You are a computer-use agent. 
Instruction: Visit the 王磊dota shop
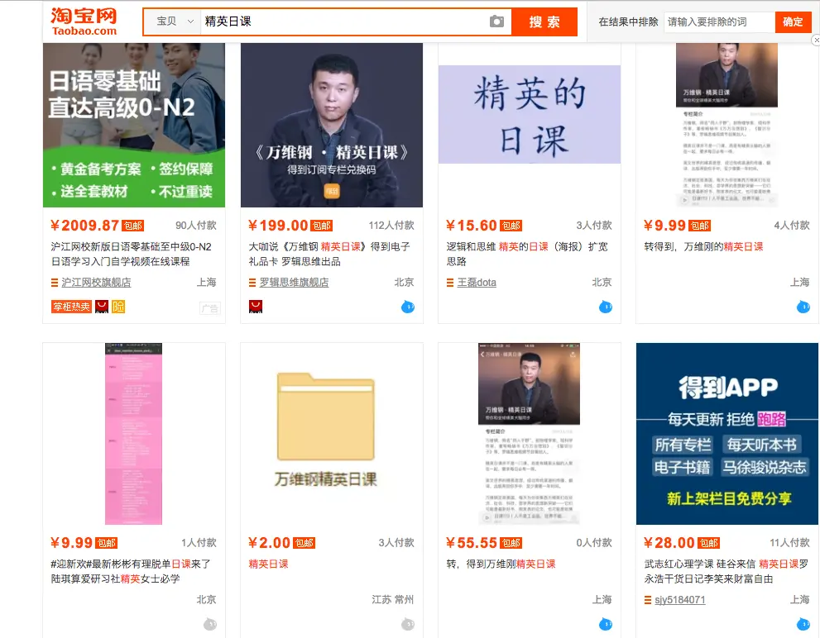point(477,283)
